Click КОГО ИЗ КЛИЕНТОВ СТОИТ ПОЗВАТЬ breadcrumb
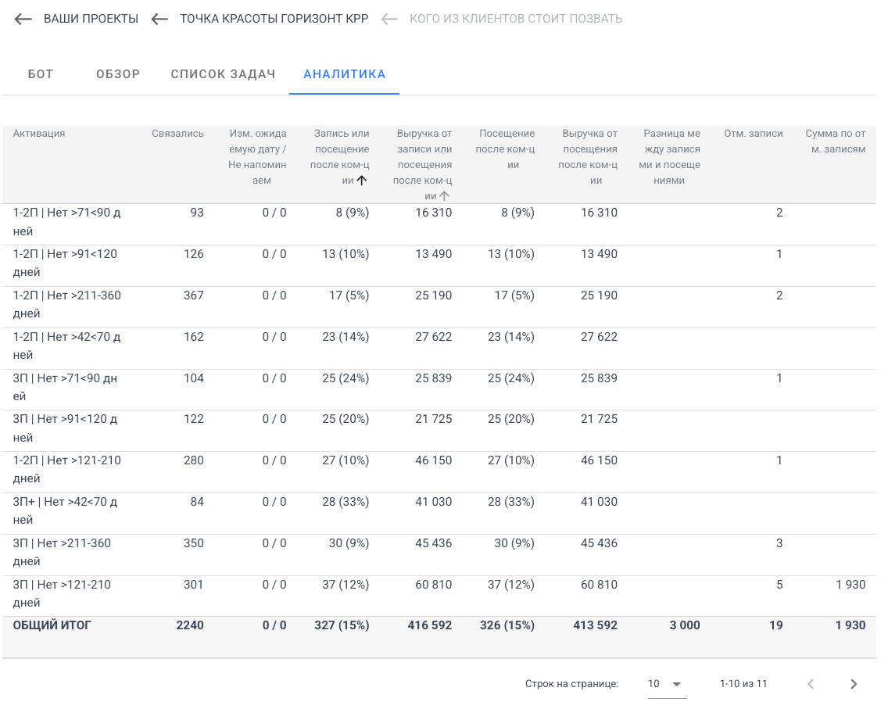The height and width of the screenshot is (709, 888). tap(516, 19)
